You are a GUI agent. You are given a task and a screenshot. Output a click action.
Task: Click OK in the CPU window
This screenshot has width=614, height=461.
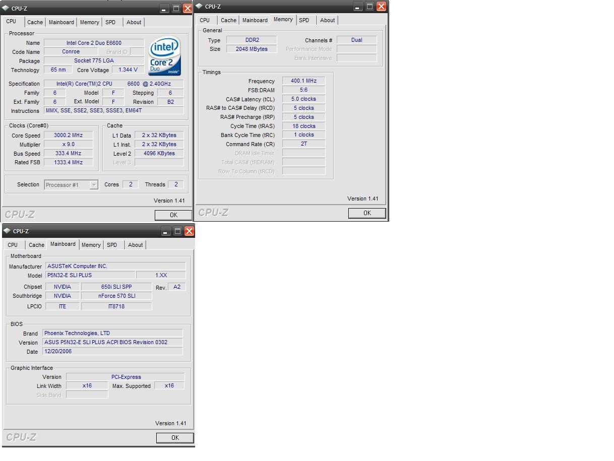click(173, 215)
